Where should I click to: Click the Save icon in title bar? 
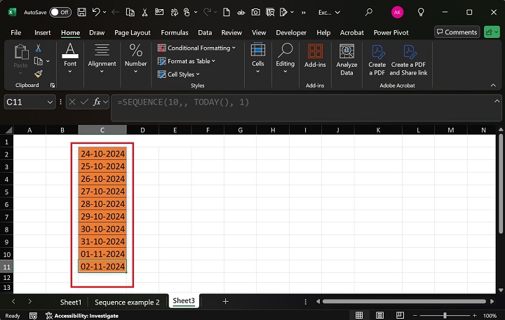83,12
